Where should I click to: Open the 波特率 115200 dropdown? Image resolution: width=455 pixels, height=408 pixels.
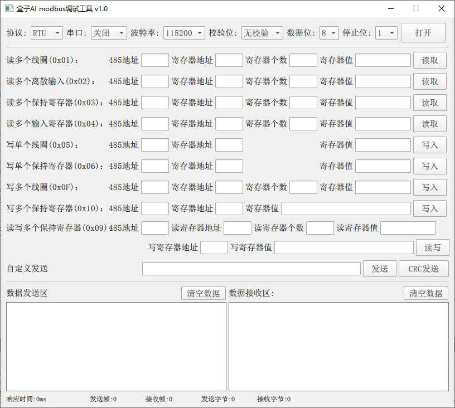184,33
